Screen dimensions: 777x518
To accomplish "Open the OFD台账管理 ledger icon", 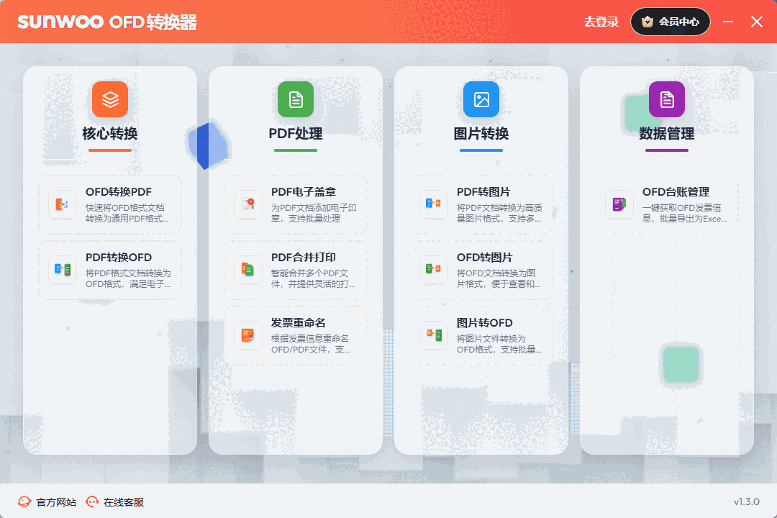I will (619, 205).
